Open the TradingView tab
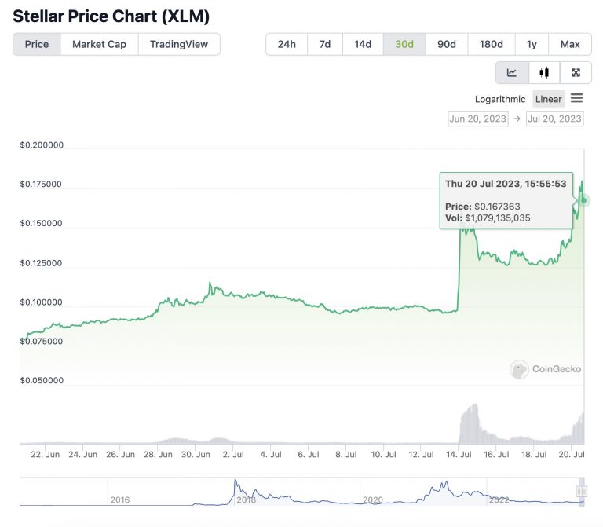This screenshot has height=527, width=603. 179,44
